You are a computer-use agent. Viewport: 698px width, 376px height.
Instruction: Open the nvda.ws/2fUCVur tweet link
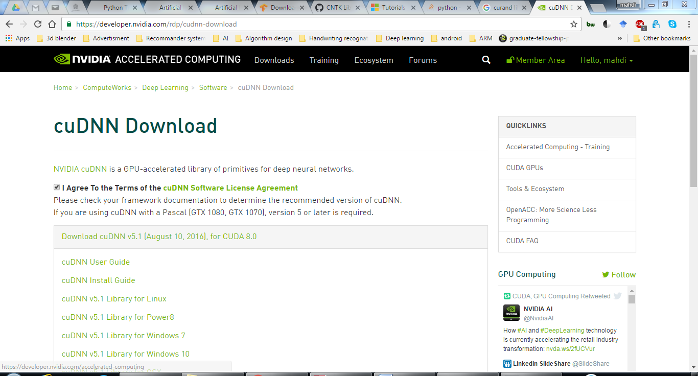click(570, 349)
